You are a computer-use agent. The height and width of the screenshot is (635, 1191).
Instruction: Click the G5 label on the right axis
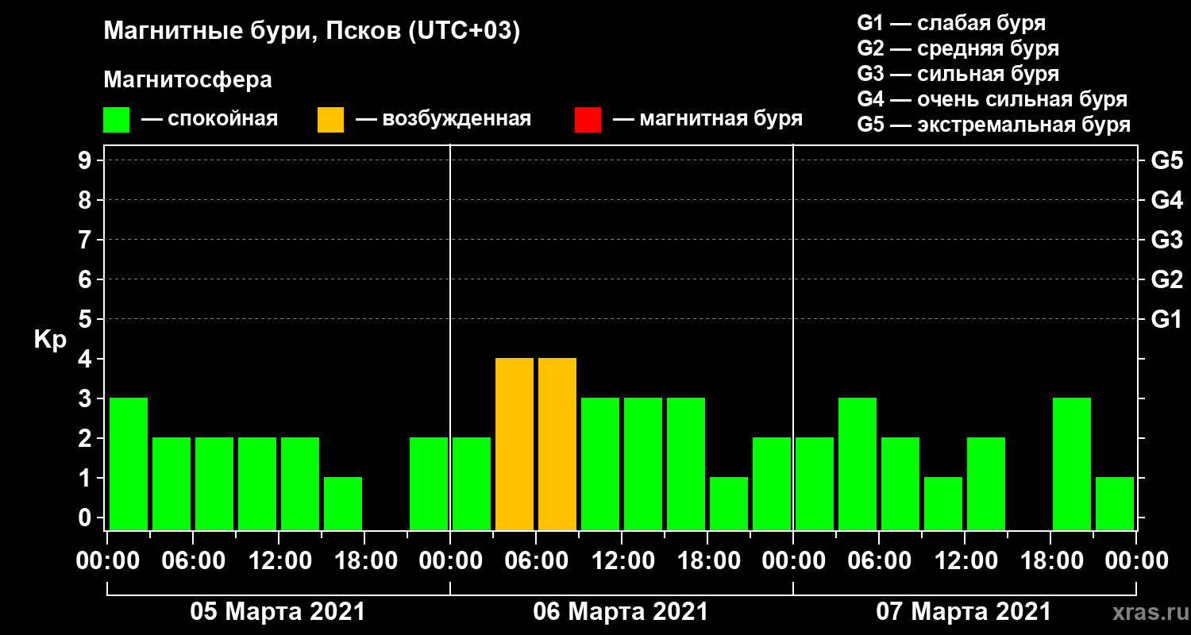pos(1166,160)
